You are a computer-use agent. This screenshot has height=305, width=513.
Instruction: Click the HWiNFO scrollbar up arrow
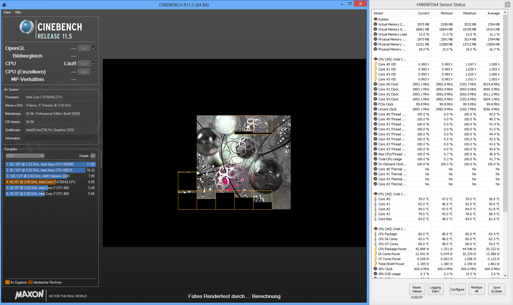click(505, 12)
